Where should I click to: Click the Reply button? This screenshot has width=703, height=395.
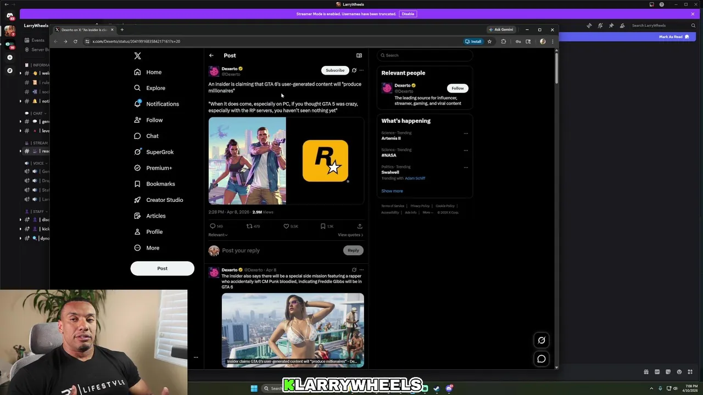[x=353, y=250]
